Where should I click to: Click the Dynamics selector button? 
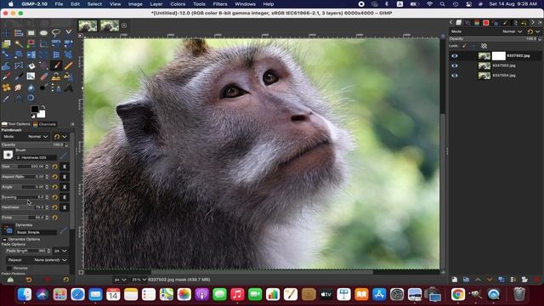tap(8, 229)
